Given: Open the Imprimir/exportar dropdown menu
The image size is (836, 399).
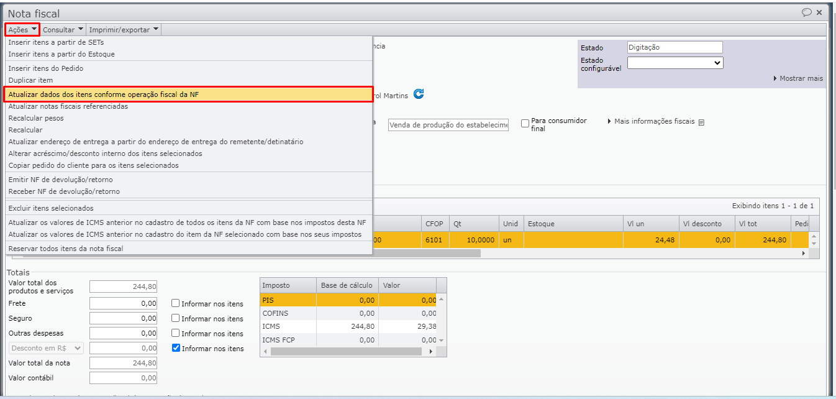Looking at the screenshot, I should [x=124, y=29].
